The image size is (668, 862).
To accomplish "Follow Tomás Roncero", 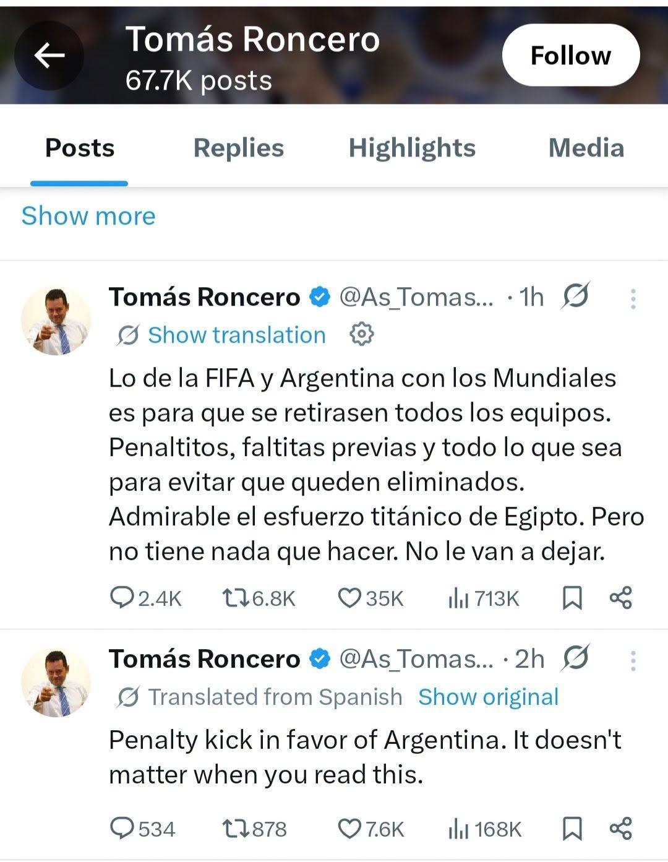I will pos(570,55).
